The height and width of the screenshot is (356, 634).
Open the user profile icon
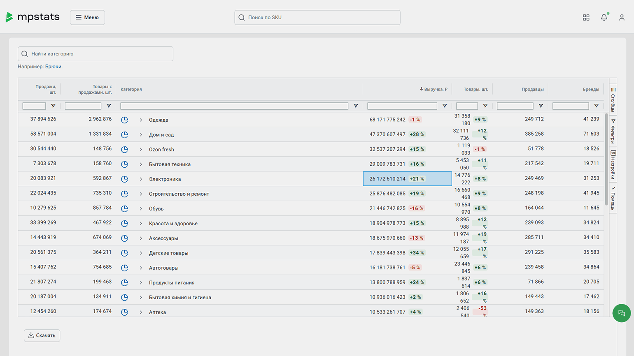pyautogui.click(x=621, y=17)
